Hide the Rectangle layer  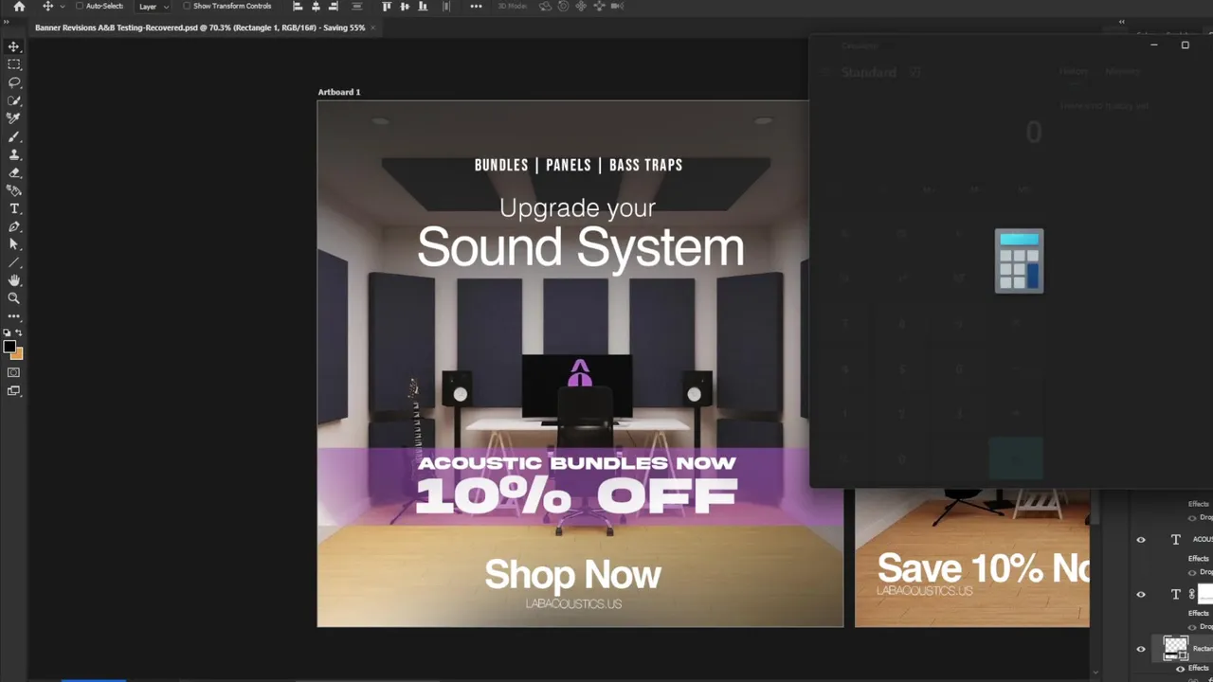point(1141,649)
